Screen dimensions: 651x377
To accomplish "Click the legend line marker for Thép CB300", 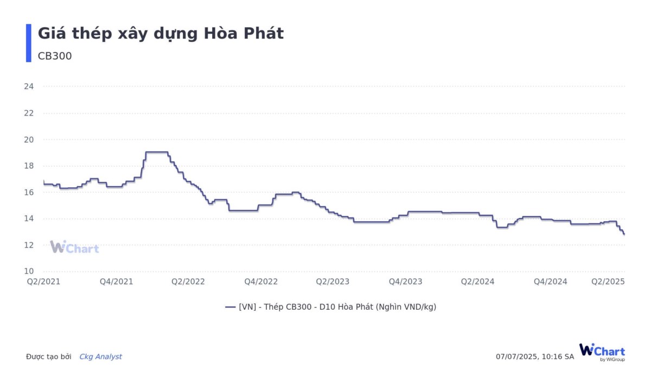I will [x=230, y=307].
